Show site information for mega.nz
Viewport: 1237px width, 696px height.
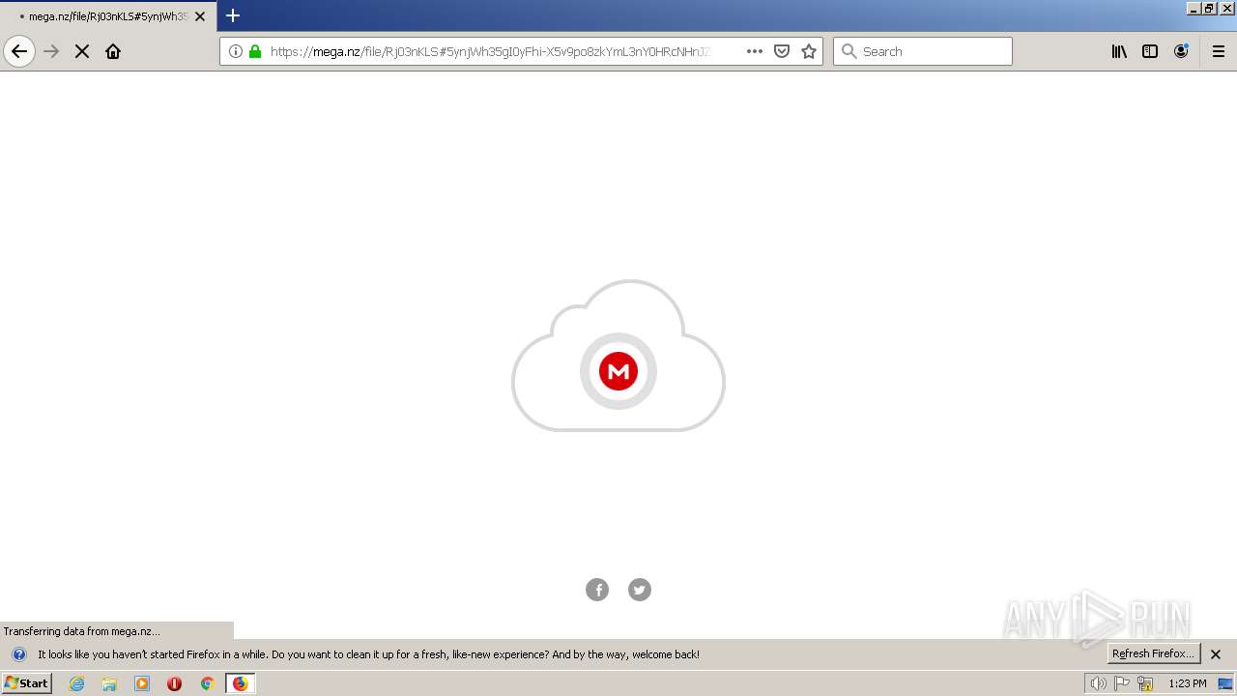click(236, 51)
